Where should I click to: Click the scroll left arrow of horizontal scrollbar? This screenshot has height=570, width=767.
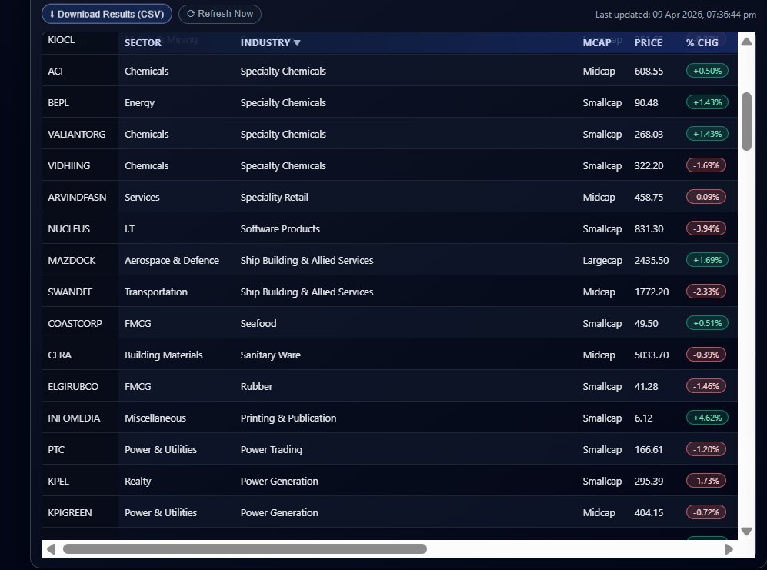(51, 549)
